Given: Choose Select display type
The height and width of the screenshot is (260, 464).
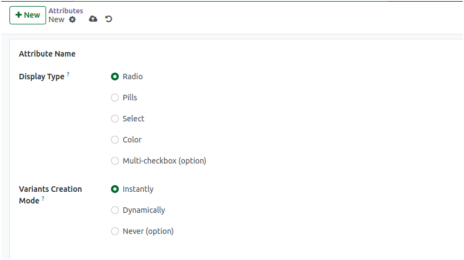Looking at the screenshot, I should tap(115, 119).
